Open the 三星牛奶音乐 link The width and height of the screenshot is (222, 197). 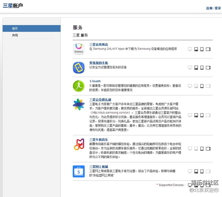pyautogui.click(x=99, y=140)
